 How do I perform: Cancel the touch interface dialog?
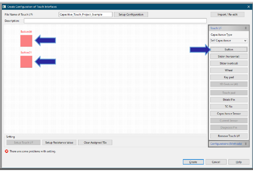click(x=216, y=162)
